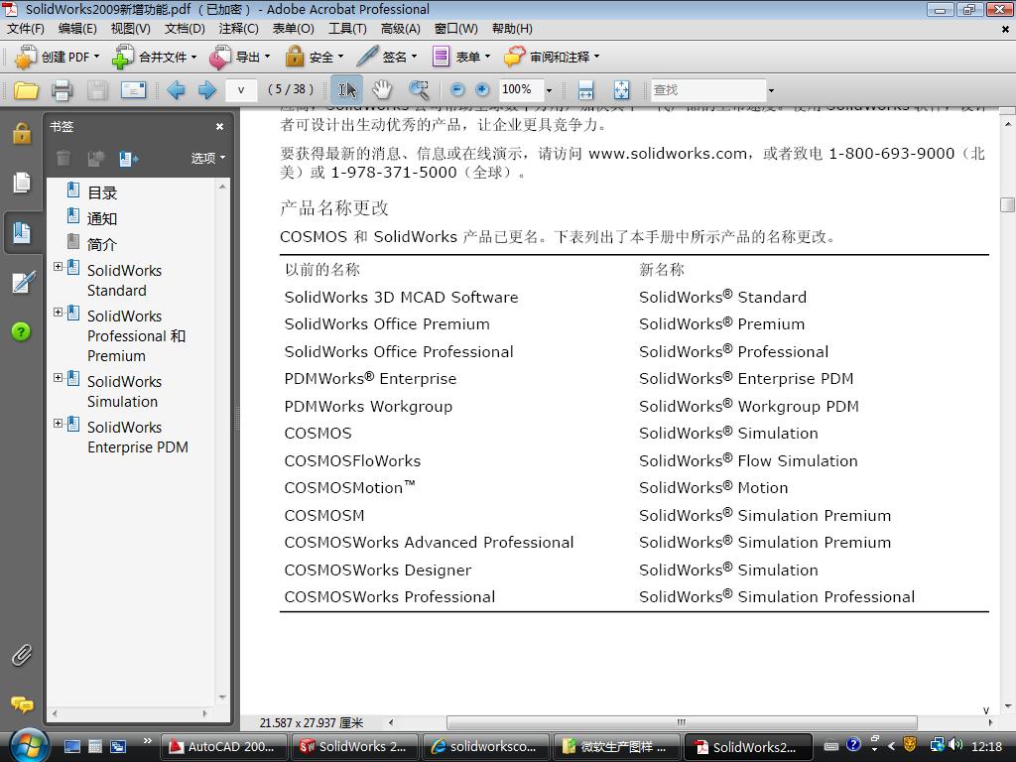Open the Comments (注释) menu

tap(238, 29)
